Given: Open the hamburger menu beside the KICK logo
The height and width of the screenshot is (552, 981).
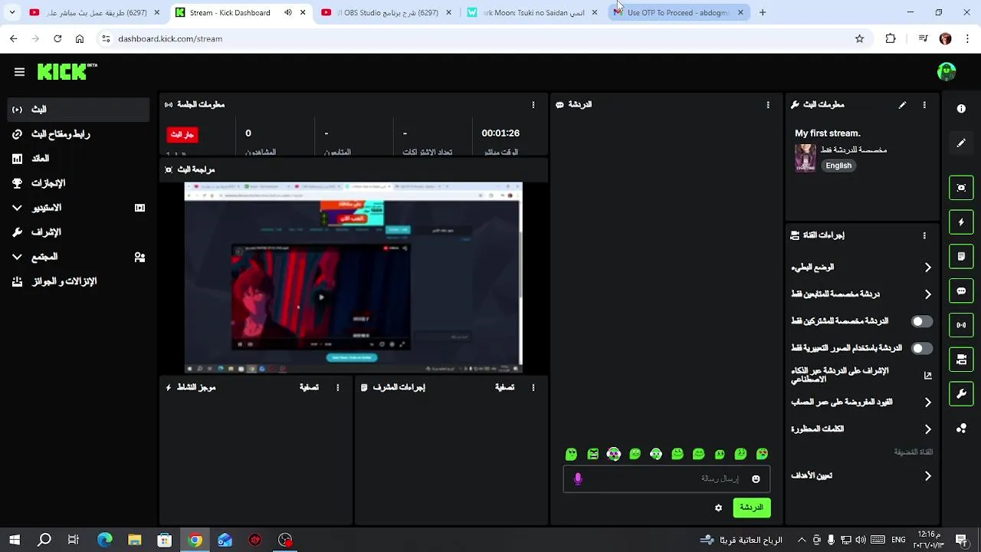Looking at the screenshot, I should coord(19,72).
